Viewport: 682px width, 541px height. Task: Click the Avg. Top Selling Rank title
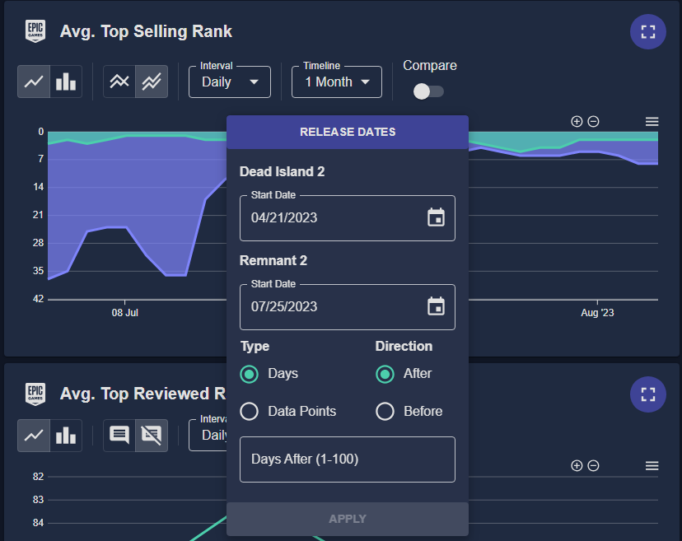(146, 32)
